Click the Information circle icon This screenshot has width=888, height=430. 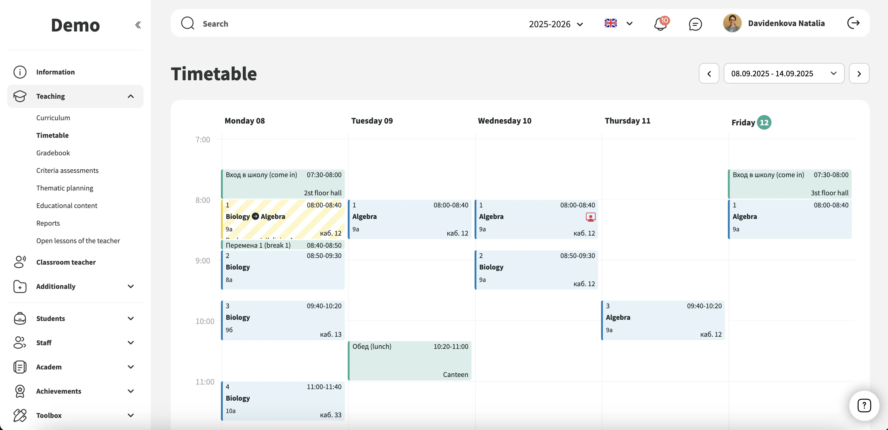pos(20,72)
